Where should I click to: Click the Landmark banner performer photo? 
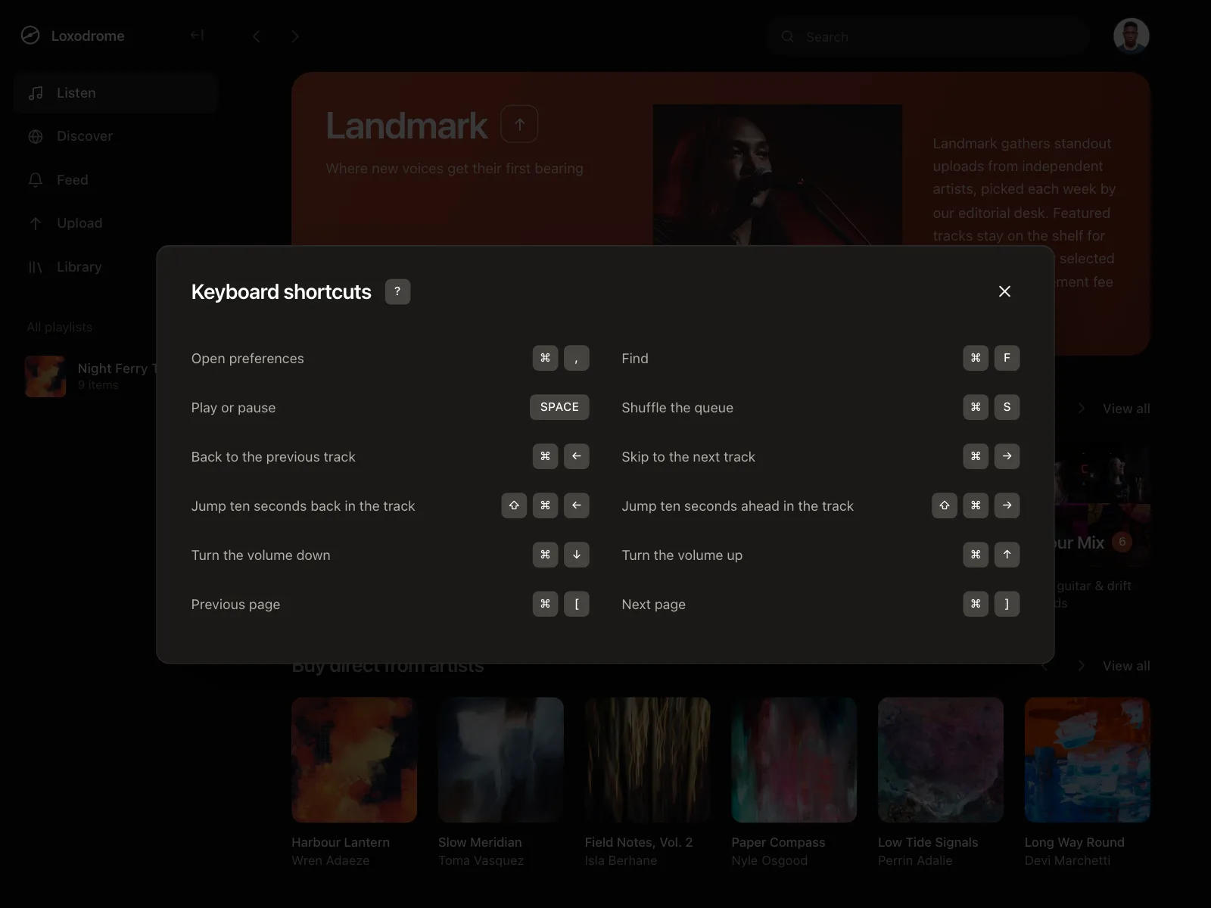(x=777, y=175)
